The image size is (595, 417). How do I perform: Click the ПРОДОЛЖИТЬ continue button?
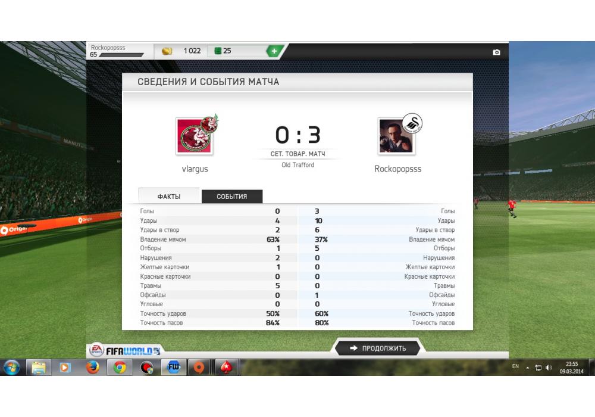[378, 348]
